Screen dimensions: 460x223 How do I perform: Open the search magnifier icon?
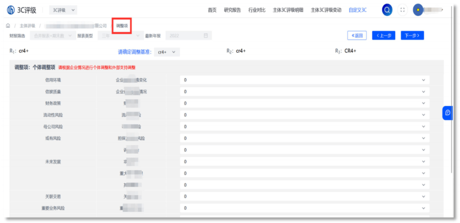387,10
